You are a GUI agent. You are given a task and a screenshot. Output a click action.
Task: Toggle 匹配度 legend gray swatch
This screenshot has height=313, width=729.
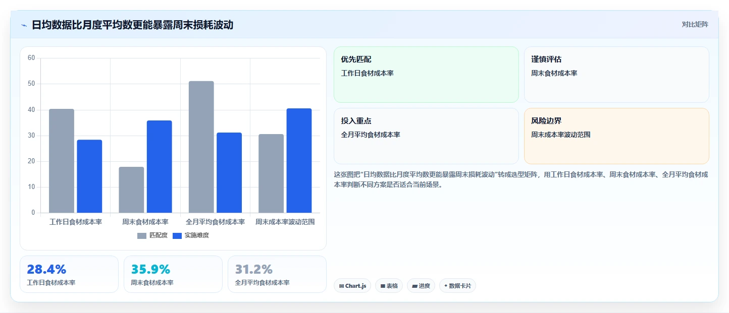click(x=142, y=235)
